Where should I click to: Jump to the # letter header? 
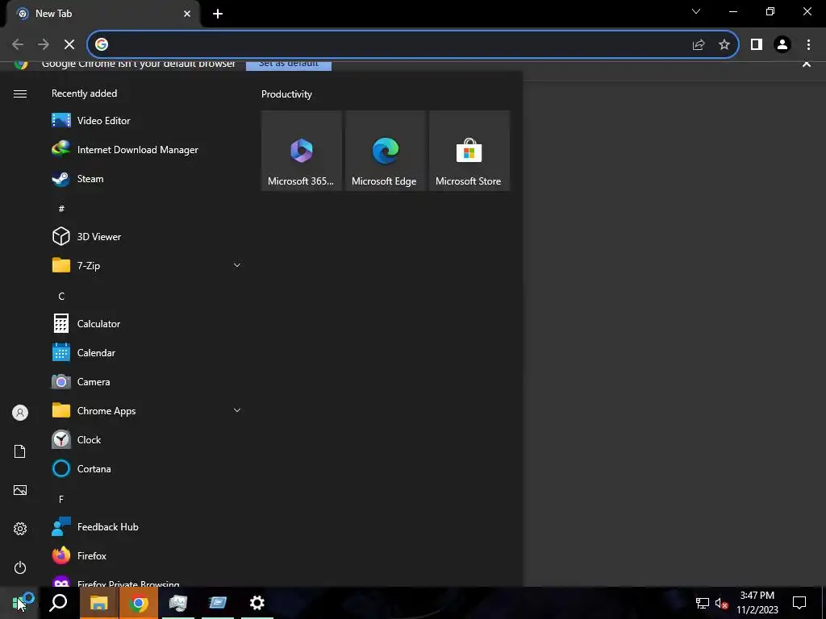61,209
